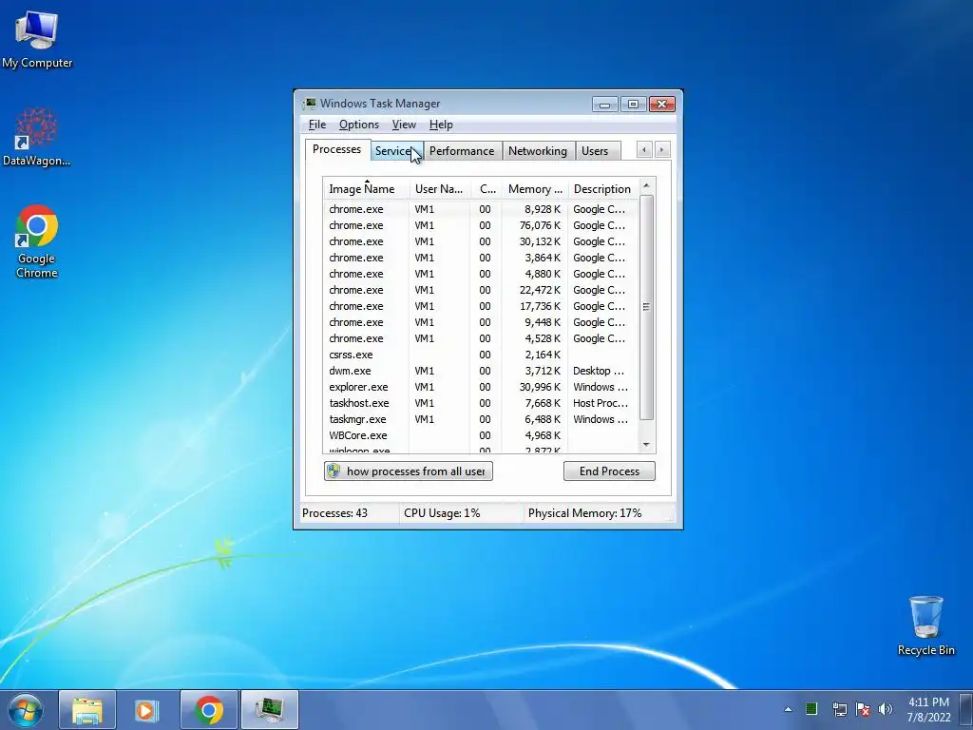Click process list scrollbar down arrow
973x730 pixels.
tap(646, 445)
